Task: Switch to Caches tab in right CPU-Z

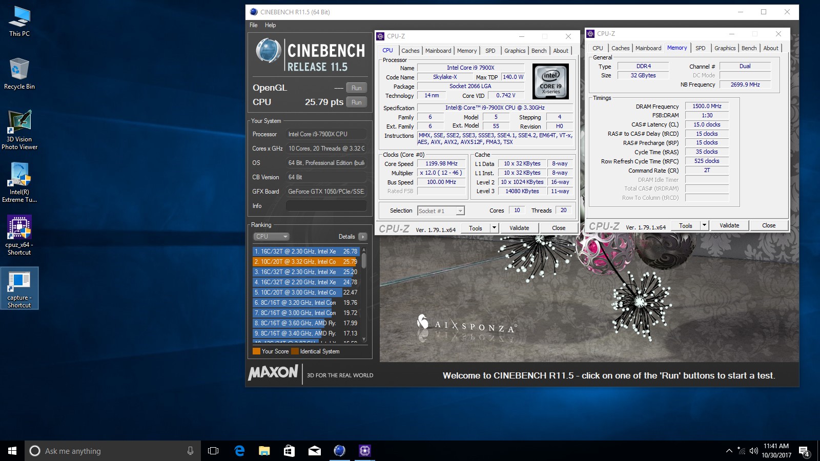Action: [x=620, y=48]
